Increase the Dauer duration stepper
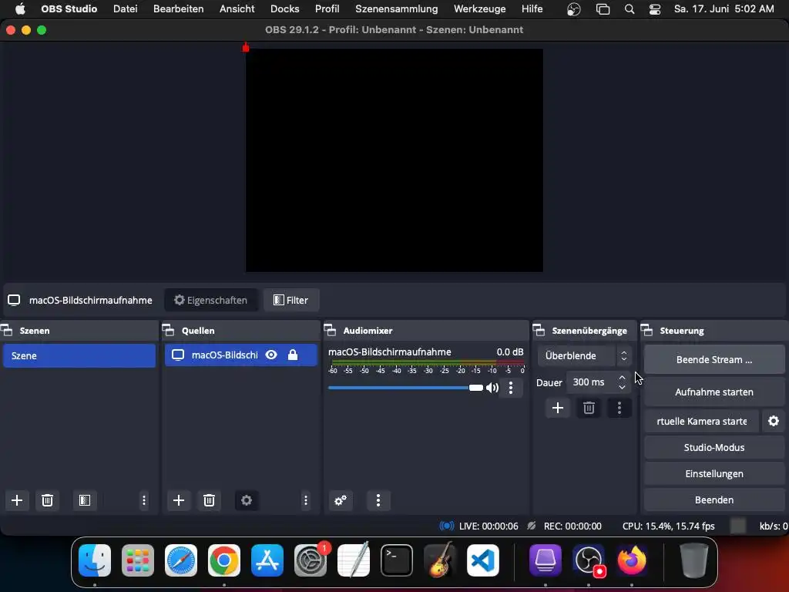 point(622,377)
